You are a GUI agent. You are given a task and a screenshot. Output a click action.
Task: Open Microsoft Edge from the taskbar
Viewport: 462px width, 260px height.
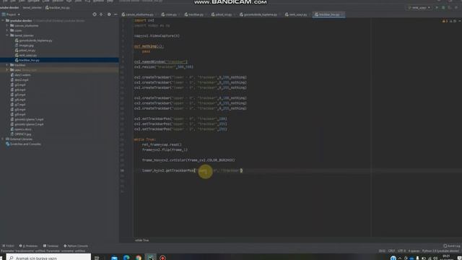(x=126, y=258)
